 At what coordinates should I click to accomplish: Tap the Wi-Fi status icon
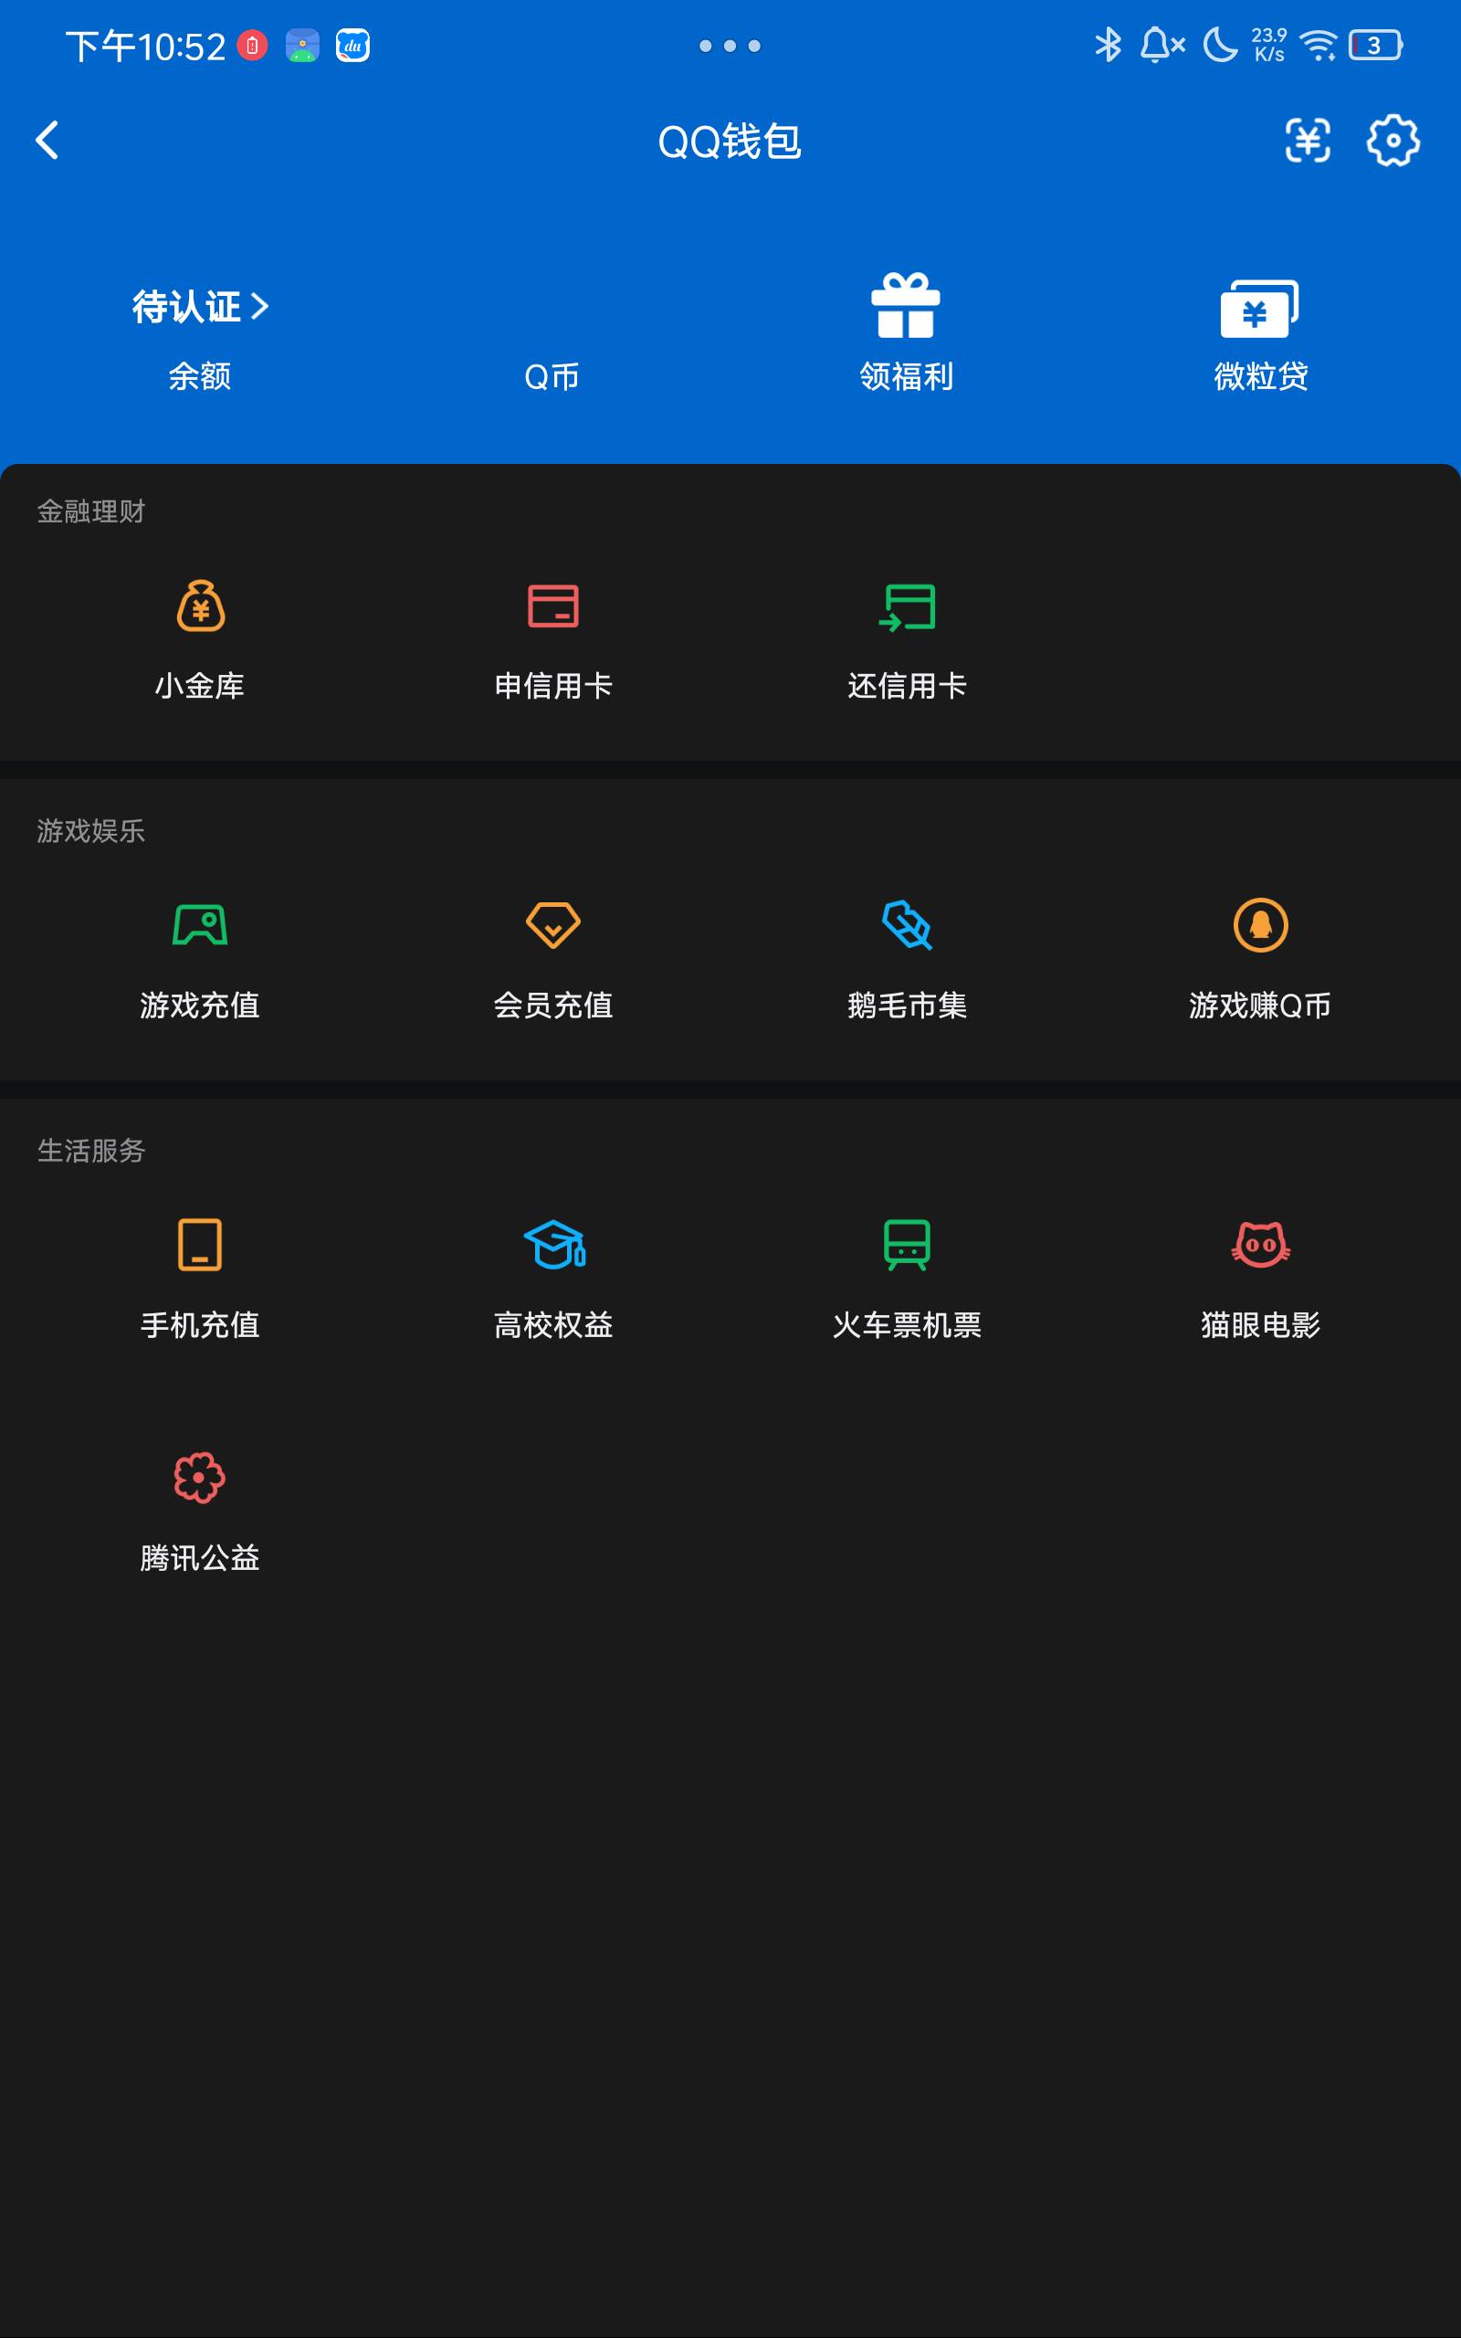click(1318, 46)
